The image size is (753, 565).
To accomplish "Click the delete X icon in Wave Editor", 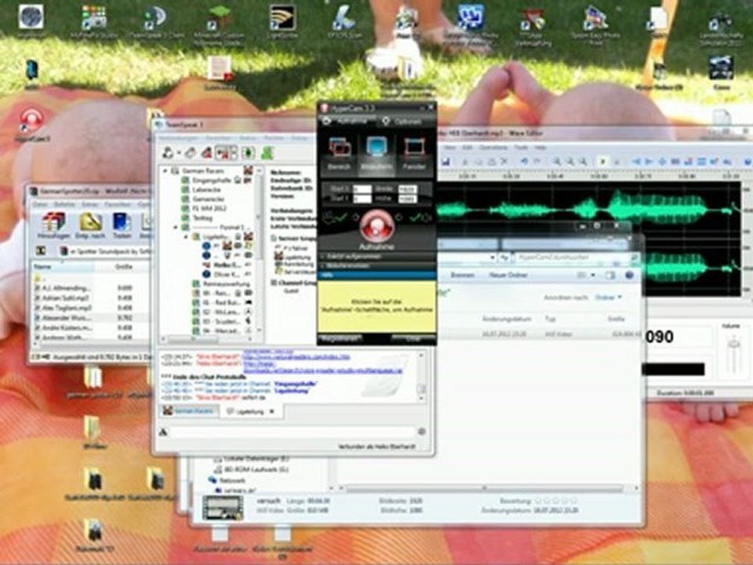I will (x=504, y=162).
